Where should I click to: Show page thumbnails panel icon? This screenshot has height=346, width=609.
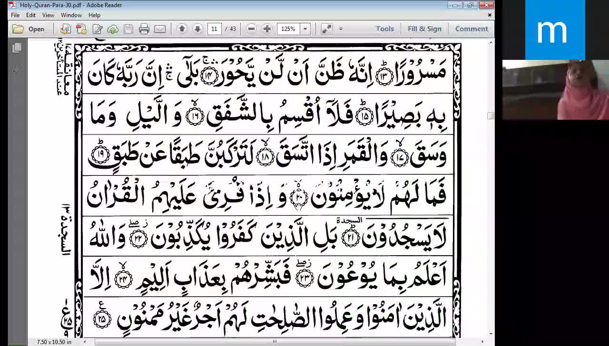pyautogui.click(x=17, y=48)
